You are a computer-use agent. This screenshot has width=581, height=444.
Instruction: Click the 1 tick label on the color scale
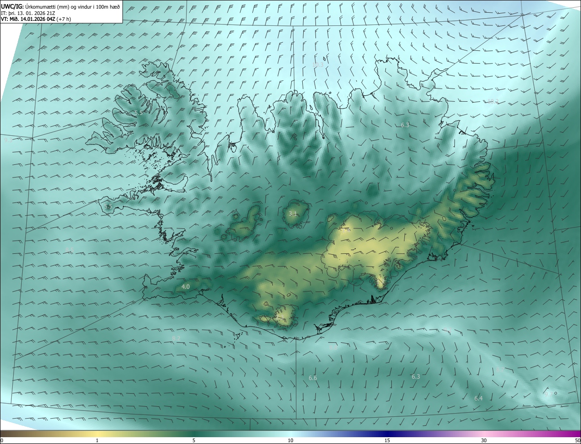tap(97, 440)
